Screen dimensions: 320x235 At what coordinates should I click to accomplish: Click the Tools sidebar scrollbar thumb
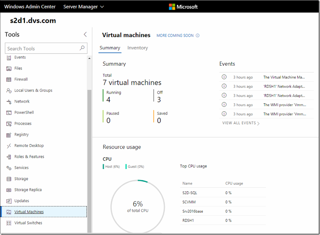[89, 161]
